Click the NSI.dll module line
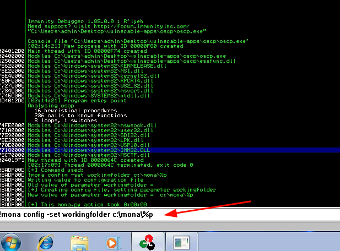 (85, 71)
